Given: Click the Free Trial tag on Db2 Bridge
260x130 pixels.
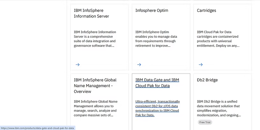Looking at the screenshot, I should pyautogui.click(x=205, y=122).
